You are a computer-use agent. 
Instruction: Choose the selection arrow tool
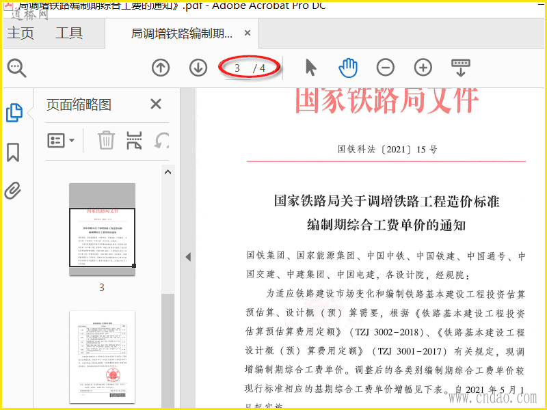click(310, 68)
